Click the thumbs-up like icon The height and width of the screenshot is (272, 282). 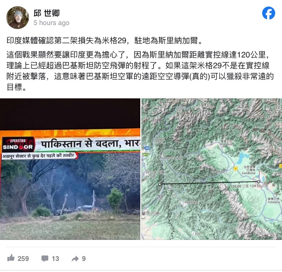pos(11,258)
